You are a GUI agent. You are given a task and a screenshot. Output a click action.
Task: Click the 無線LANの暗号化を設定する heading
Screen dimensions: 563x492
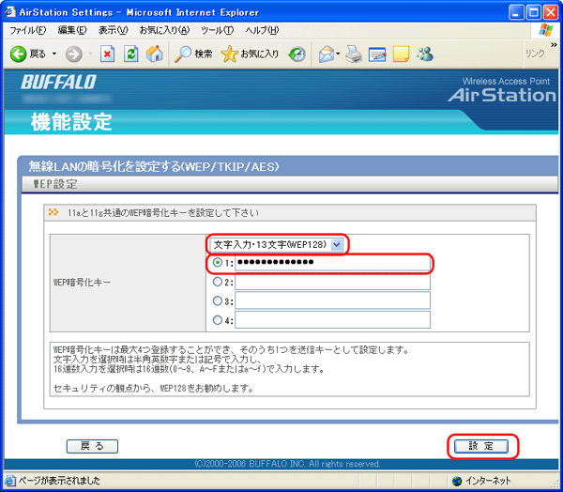point(154,166)
